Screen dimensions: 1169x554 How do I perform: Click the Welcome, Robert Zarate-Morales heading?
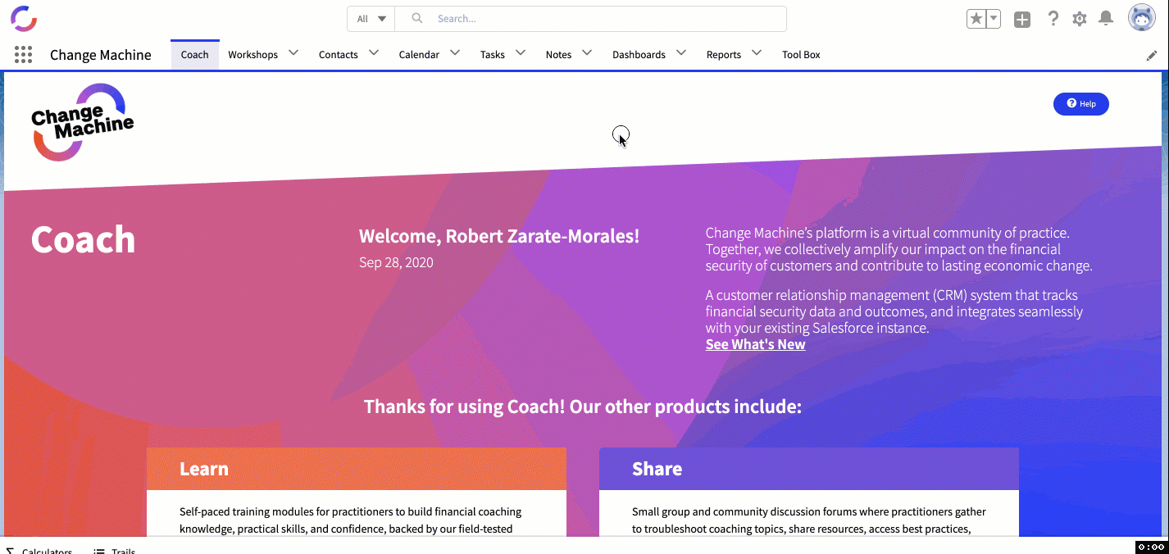(499, 237)
